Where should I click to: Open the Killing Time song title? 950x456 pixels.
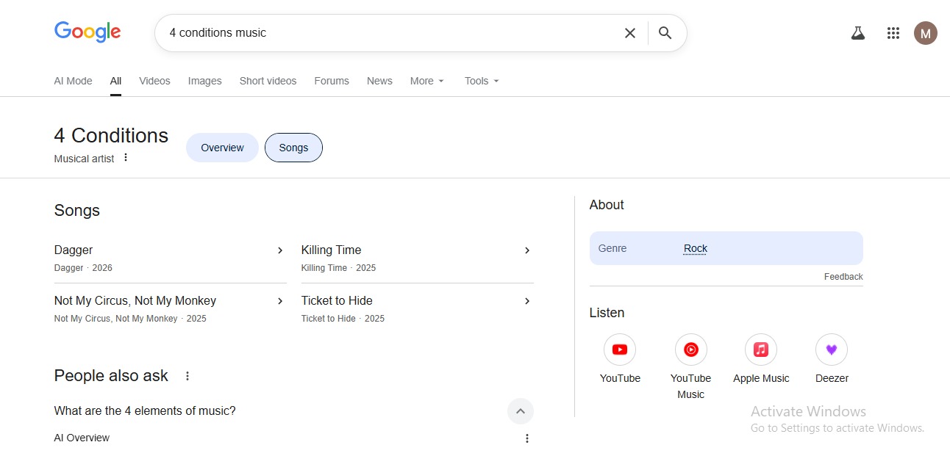332,250
